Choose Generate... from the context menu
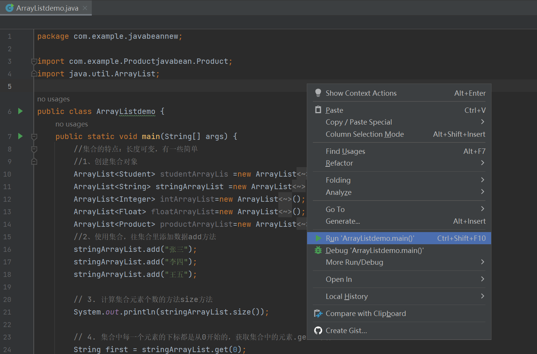This screenshot has width=537, height=354. click(x=399, y=221)
